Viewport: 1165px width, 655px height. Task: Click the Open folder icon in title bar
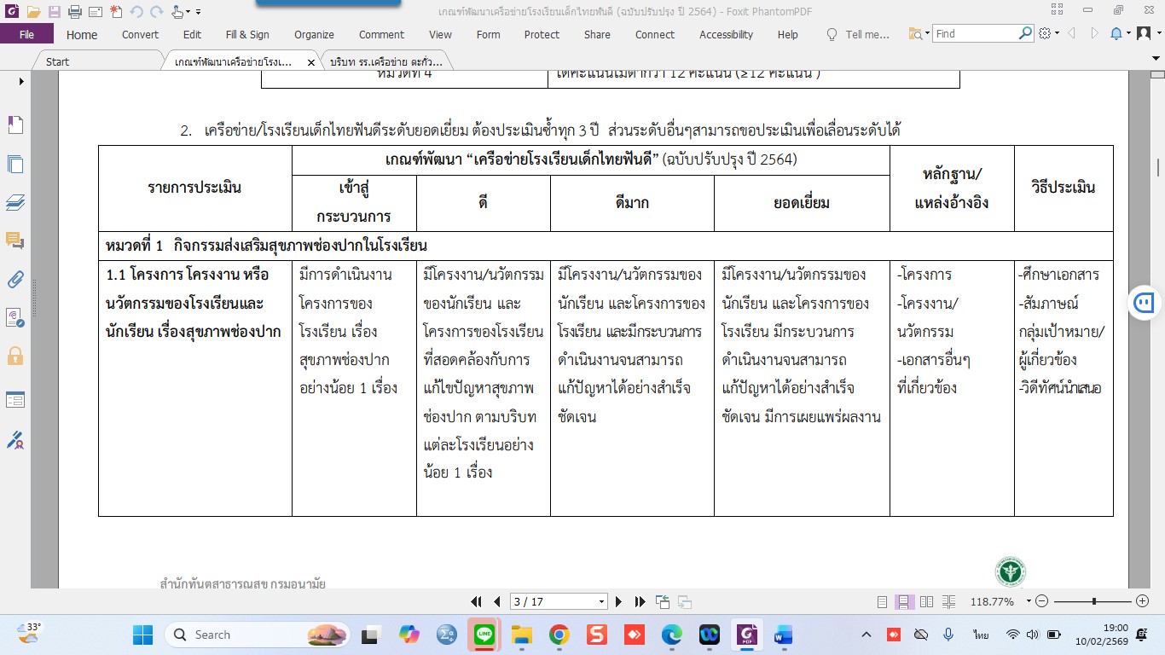(x=33, y=12)
